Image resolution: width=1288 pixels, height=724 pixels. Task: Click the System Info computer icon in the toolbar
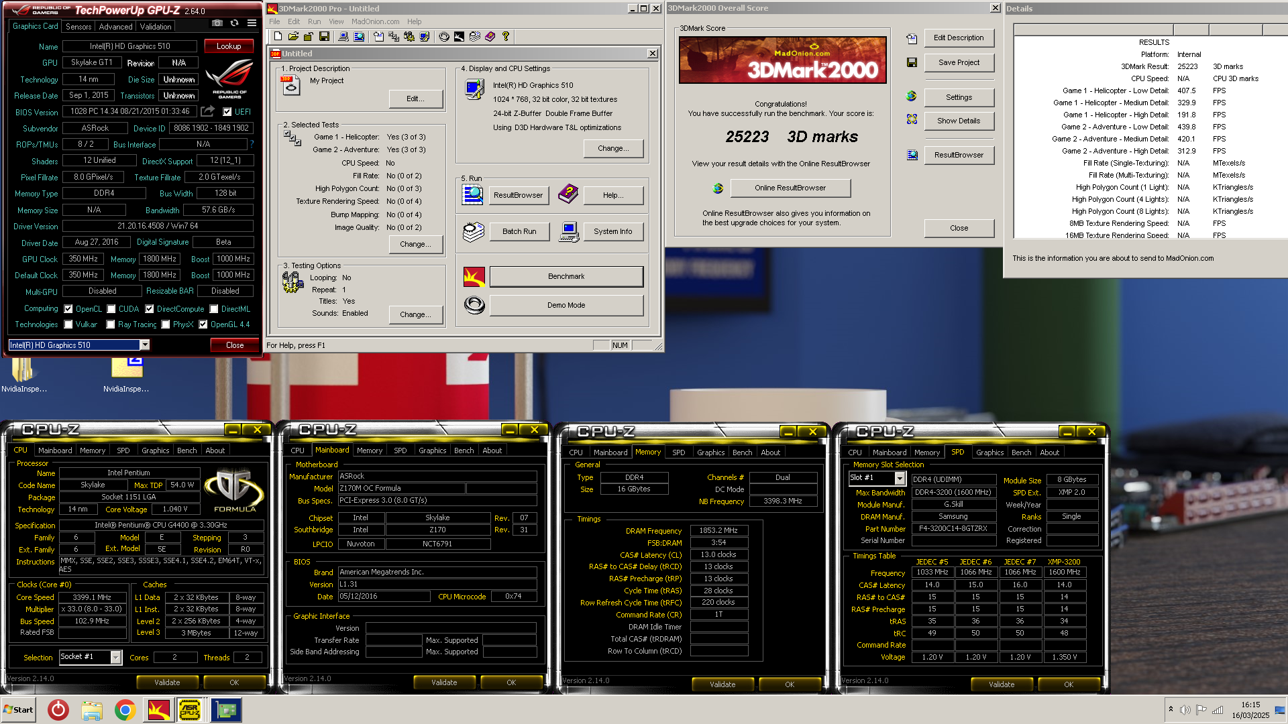click(x=343, y=37)
